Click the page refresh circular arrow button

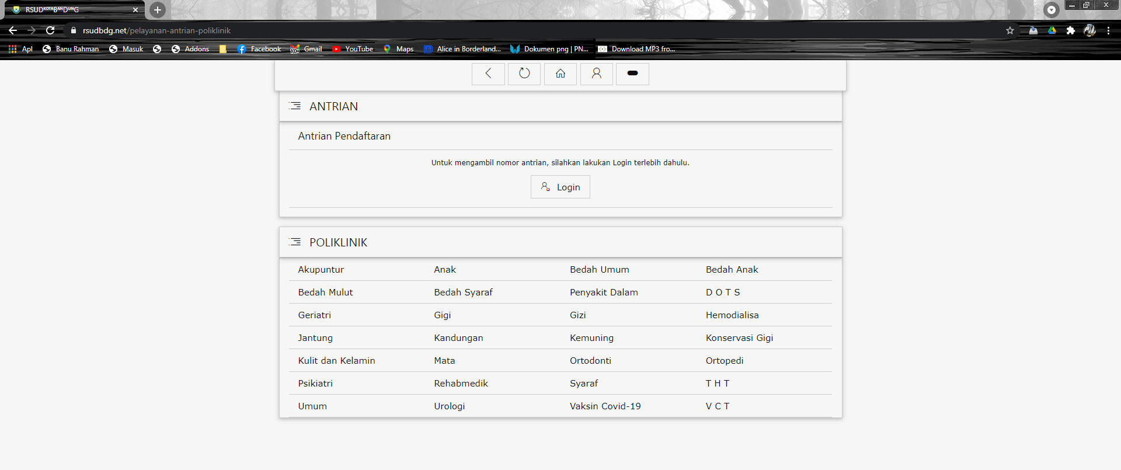(x=524, y=74)
